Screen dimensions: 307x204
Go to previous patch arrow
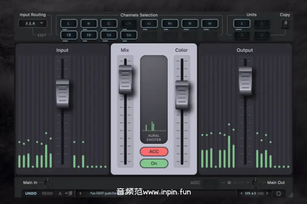coord(80,193)
